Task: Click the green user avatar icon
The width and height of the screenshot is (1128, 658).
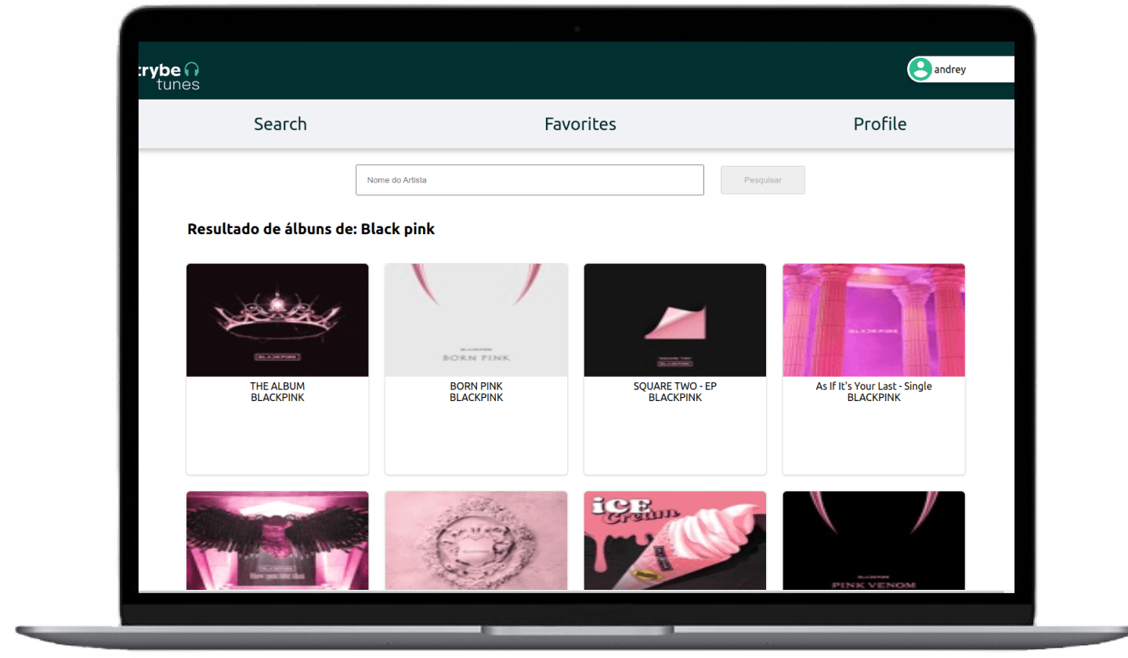Action: 920,70
